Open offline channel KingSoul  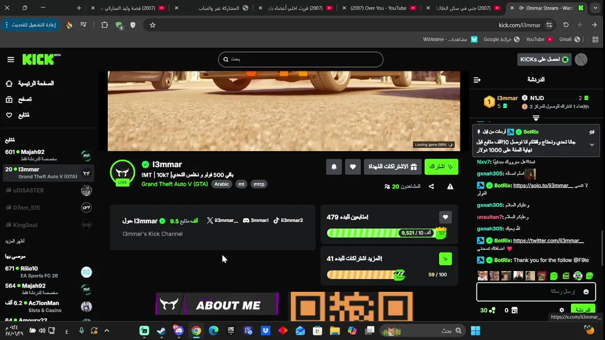pos(48,225)
